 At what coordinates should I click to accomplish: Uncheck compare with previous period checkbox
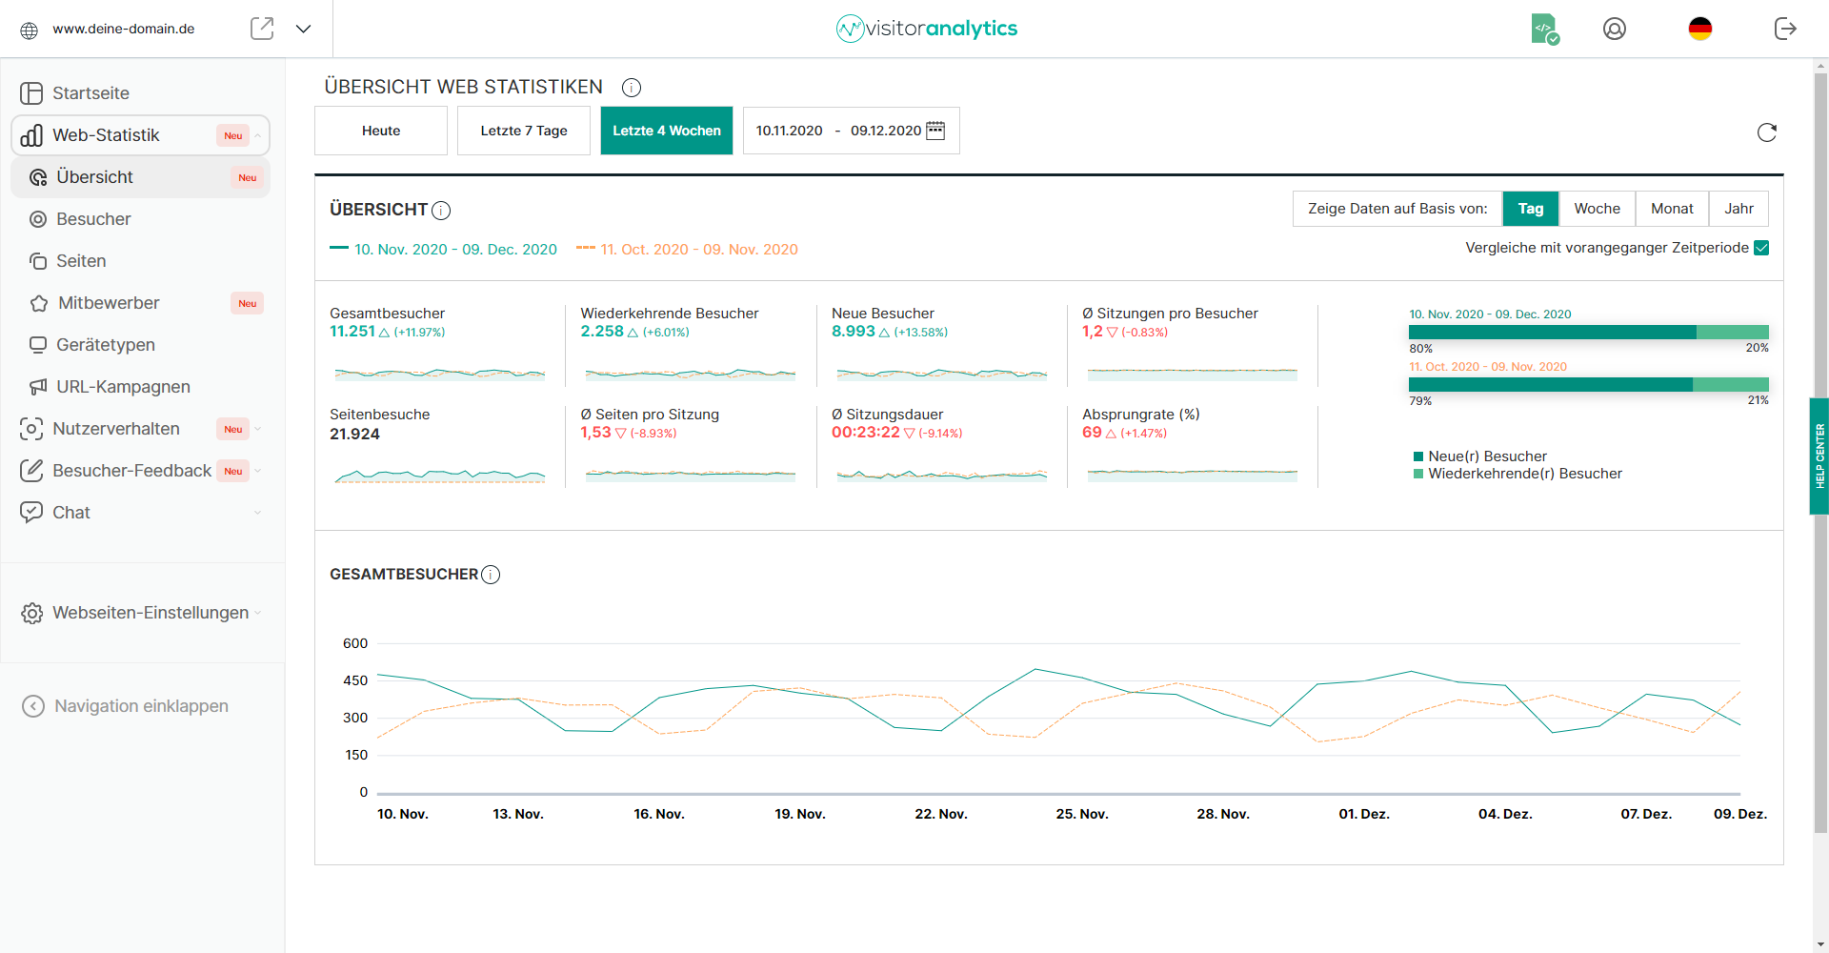pyautogui.click(x=1761, y=248)
